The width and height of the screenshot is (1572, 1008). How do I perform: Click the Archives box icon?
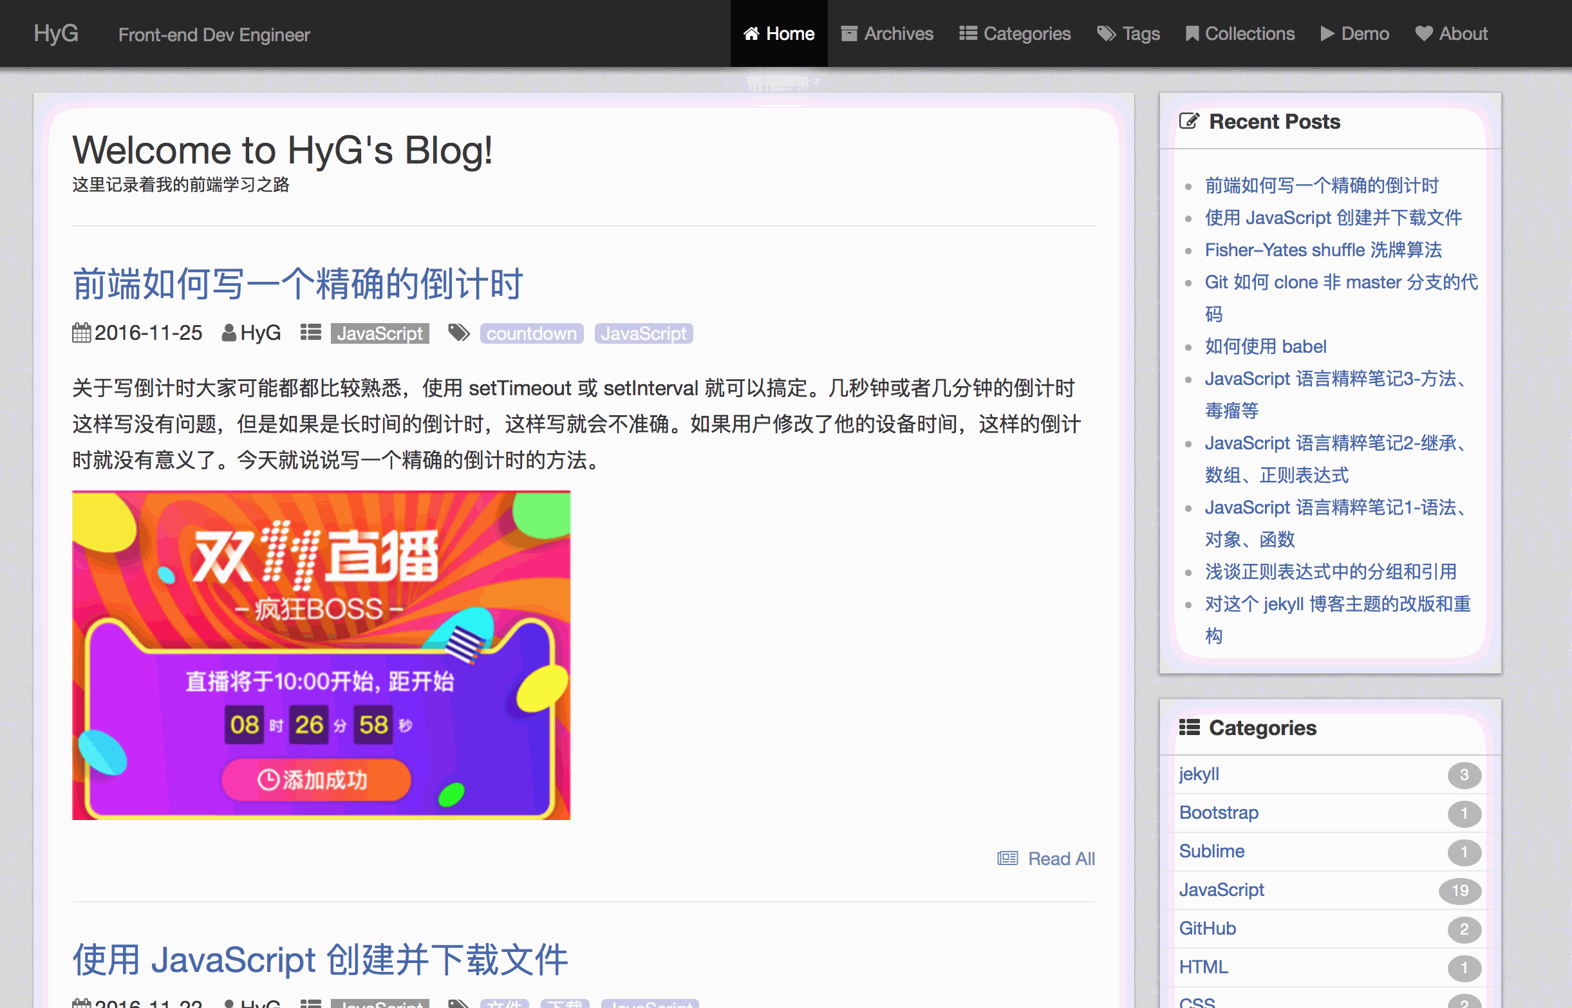[849, 33]
